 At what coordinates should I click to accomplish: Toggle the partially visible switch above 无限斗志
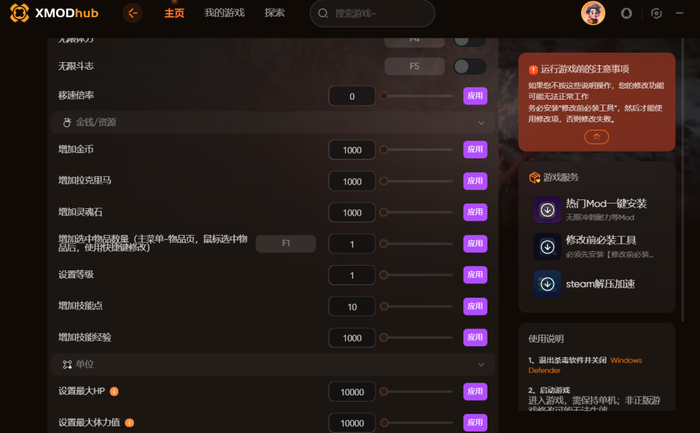point(470,42)
